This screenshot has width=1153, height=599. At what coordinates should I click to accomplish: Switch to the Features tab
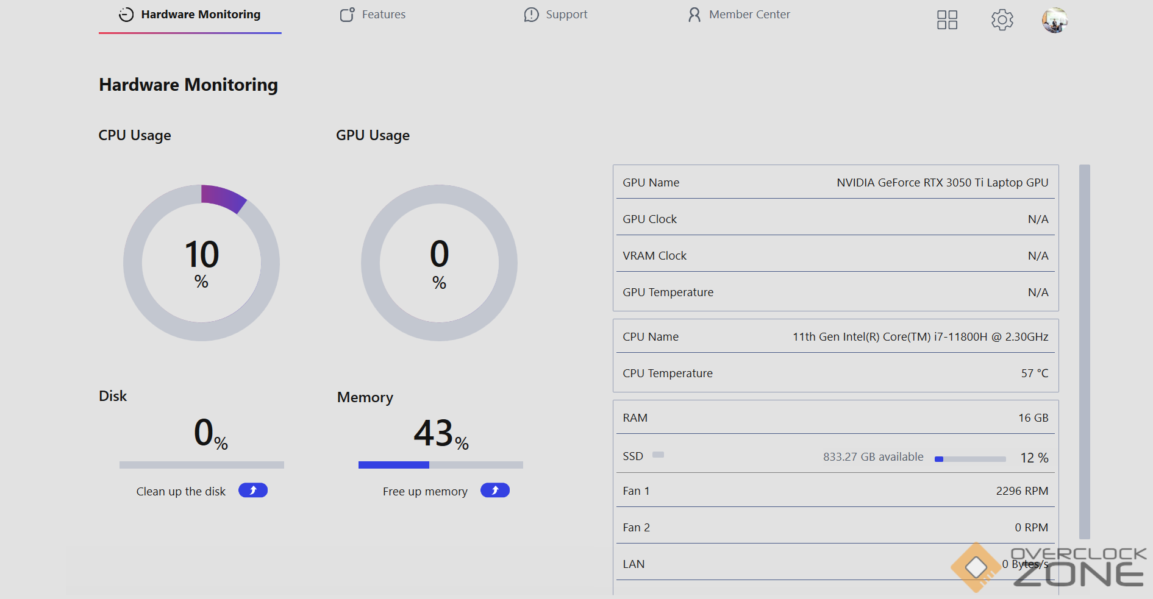383,15
